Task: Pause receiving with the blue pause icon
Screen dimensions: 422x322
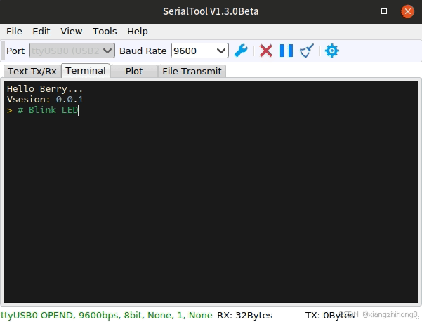Action: pyautogui.click(x=286, y=51)
